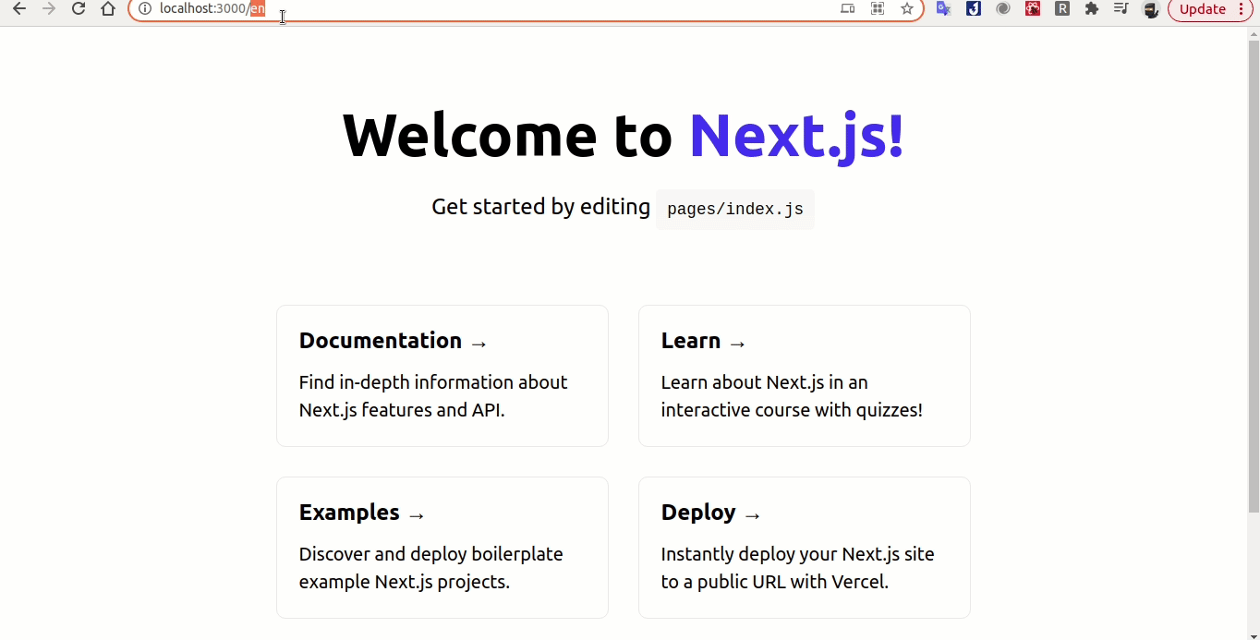Image resolution: width=1260 pixels, height=640 pixels.
Task: Open the ninja profile avatar
Action: click(1151, 10)
